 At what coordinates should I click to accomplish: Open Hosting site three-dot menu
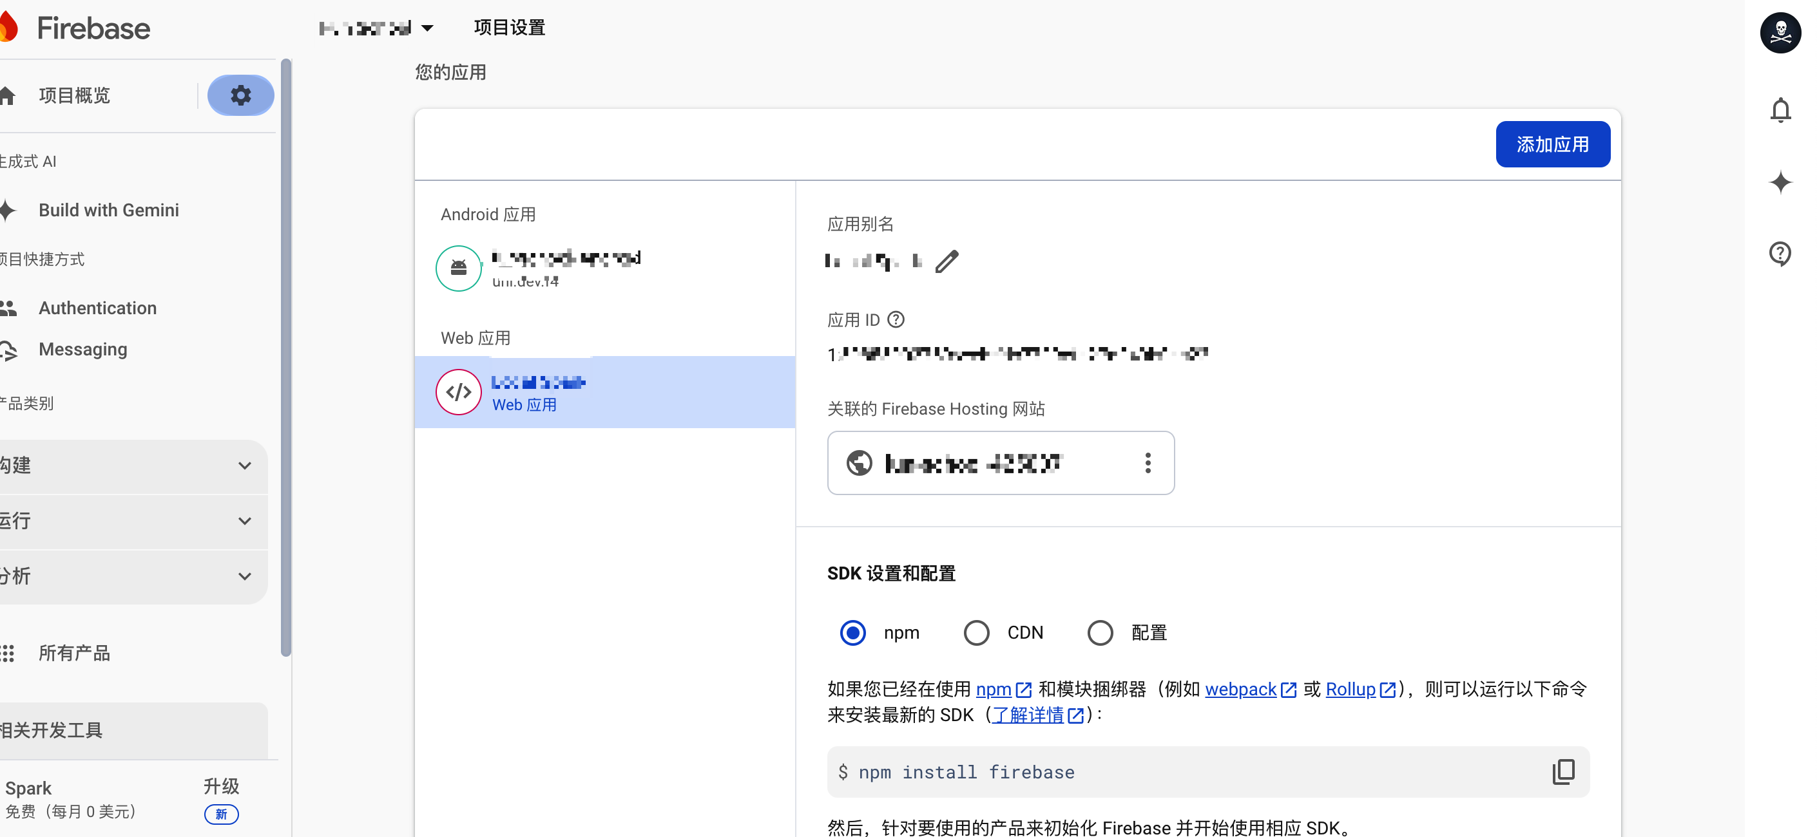coord(1148,463)
